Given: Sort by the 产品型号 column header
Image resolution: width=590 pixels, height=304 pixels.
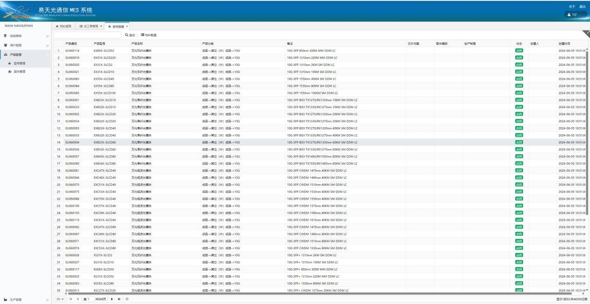Looking at the screenshot, I should [110, 43].
